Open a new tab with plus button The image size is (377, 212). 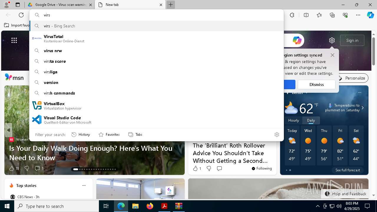coord(171,5)
